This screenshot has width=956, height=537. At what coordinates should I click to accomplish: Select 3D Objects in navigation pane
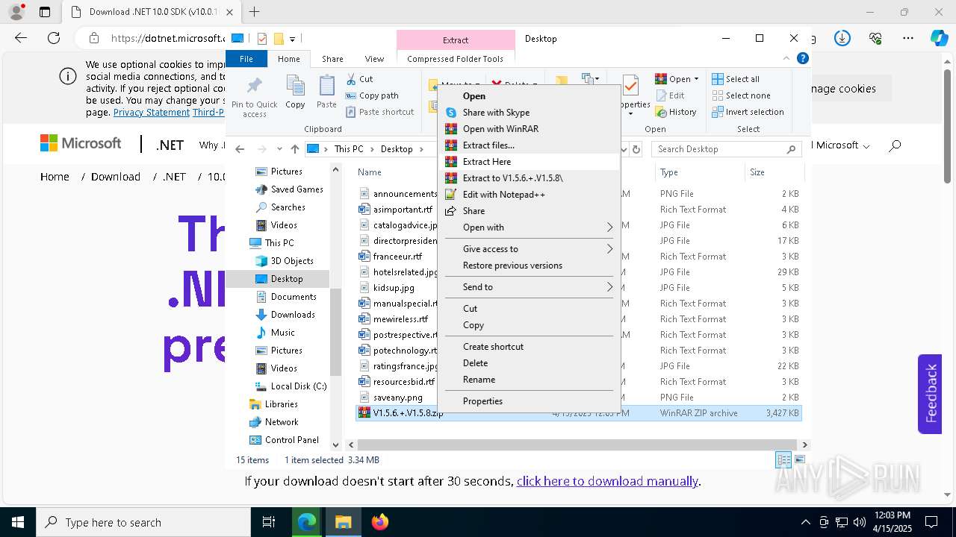point(292,261)
